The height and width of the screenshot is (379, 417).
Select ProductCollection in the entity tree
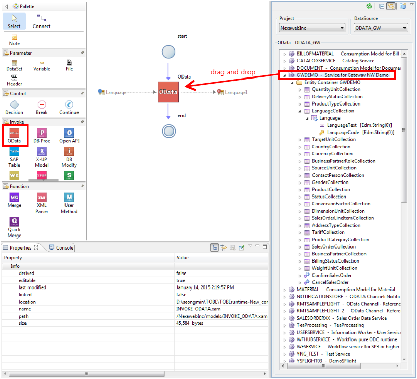(x=330, y=190)
